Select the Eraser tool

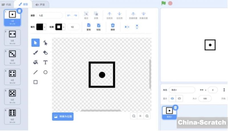click(45, 52)
